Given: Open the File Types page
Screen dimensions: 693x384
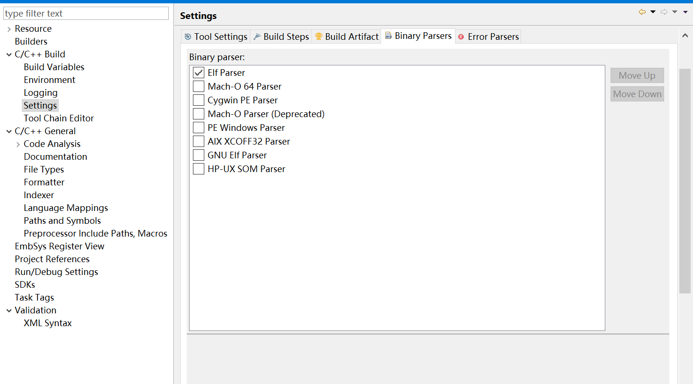Looking at the screenshot, I should (x=44, y=169).
